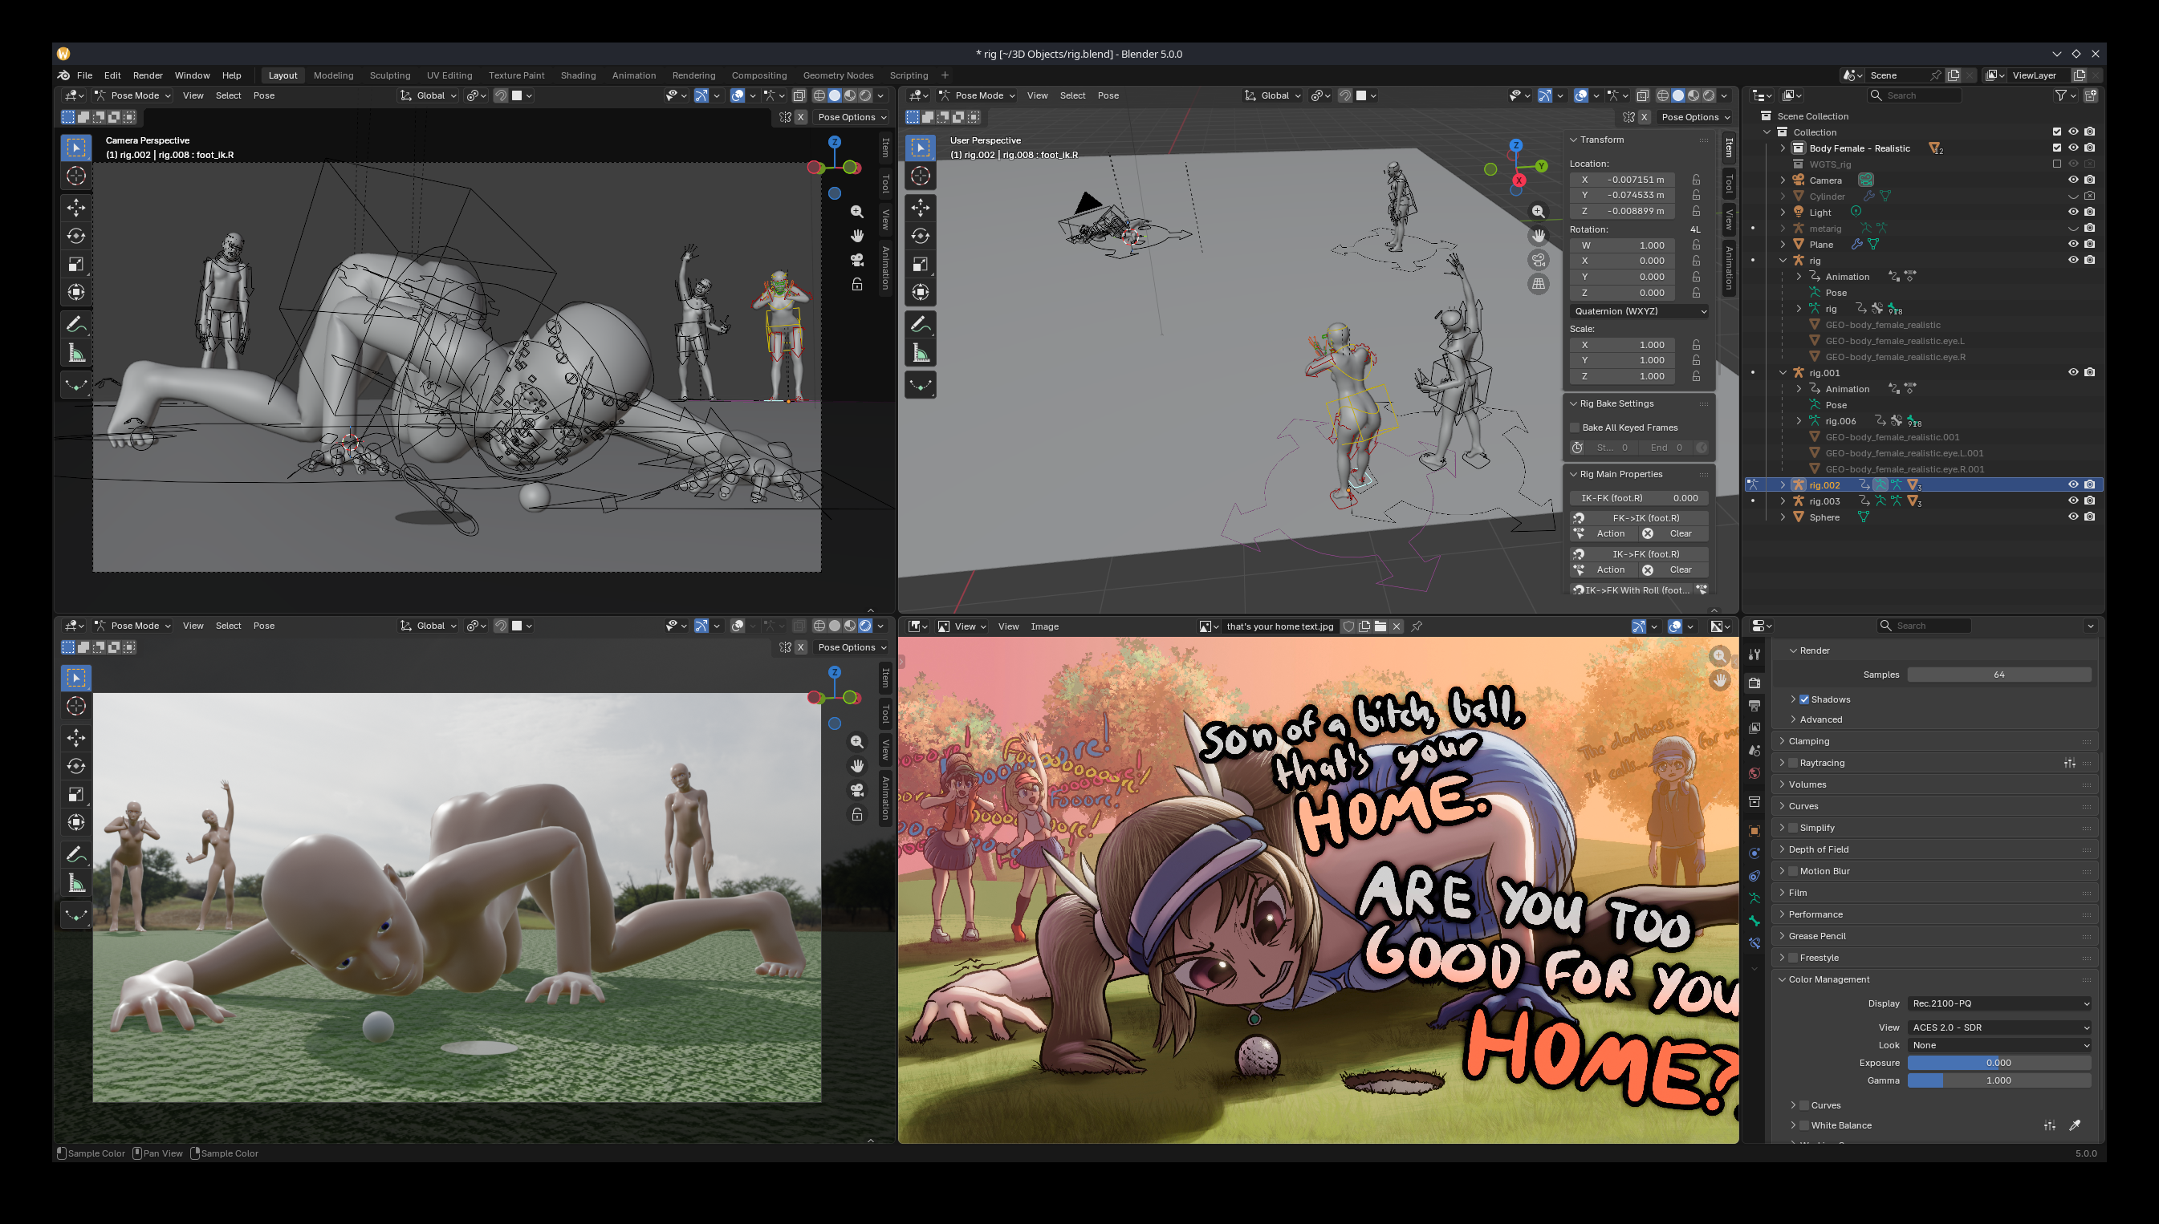
Task: Click the IK->FK (foot.R) button
Action: (x=1645, y=554)
